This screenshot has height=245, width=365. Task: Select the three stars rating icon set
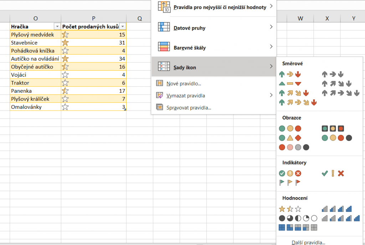tap(290, 209)
